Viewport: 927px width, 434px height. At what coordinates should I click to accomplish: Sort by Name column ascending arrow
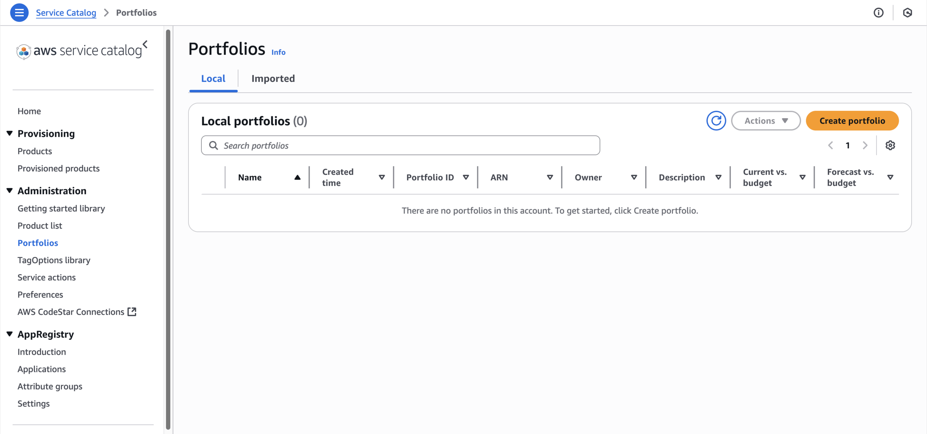[x=297, y=178]
